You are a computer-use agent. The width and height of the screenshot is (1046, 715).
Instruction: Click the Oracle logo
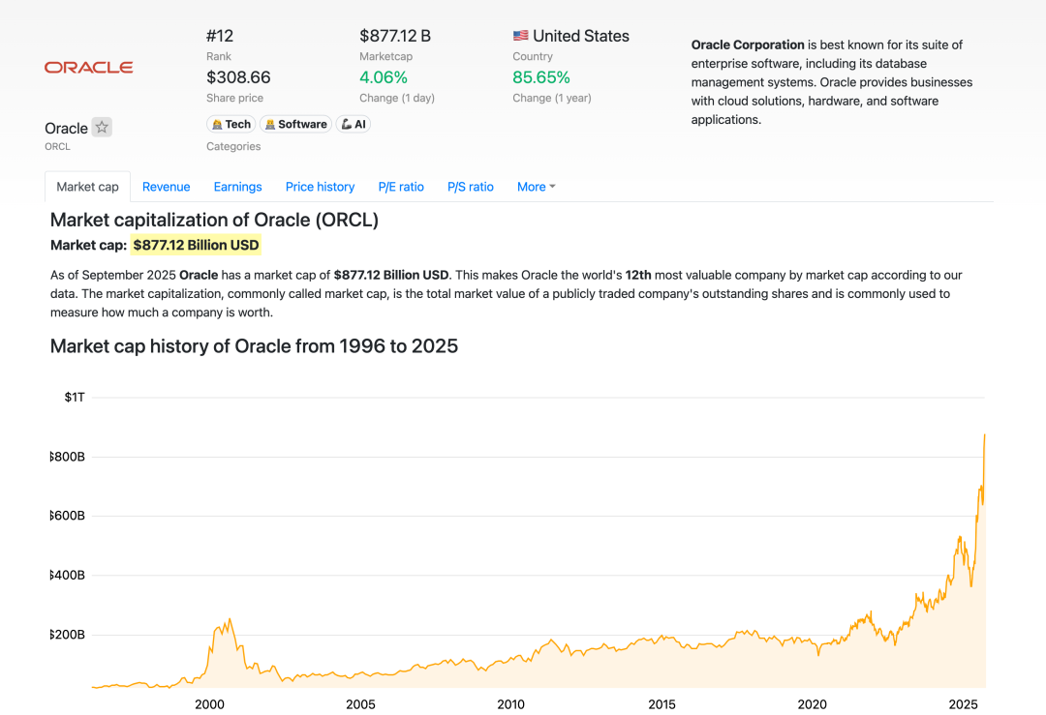click(89, 68)
